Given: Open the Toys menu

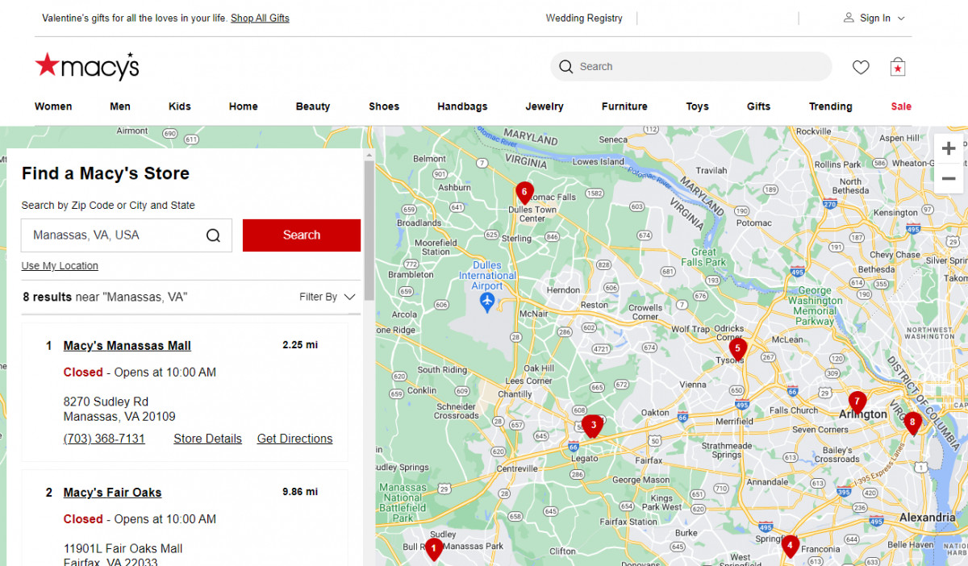Looking at the screenshot, I should [x=698, y=106].
